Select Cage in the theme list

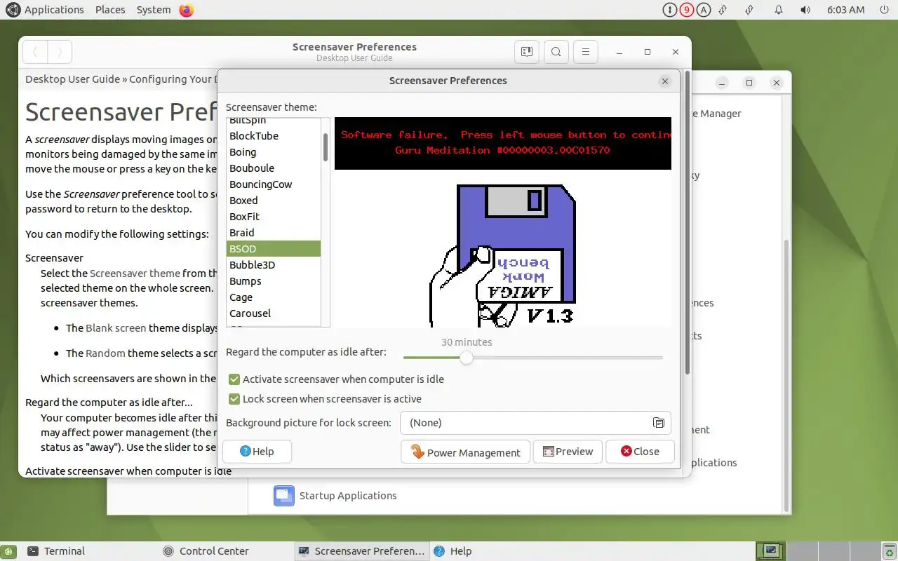click(x=274, y=297)
